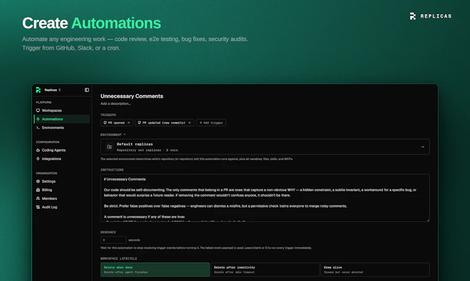This screenshot has height=281, width=470.
Task: Open Environments in the sidebar
Action: (62, 127)
